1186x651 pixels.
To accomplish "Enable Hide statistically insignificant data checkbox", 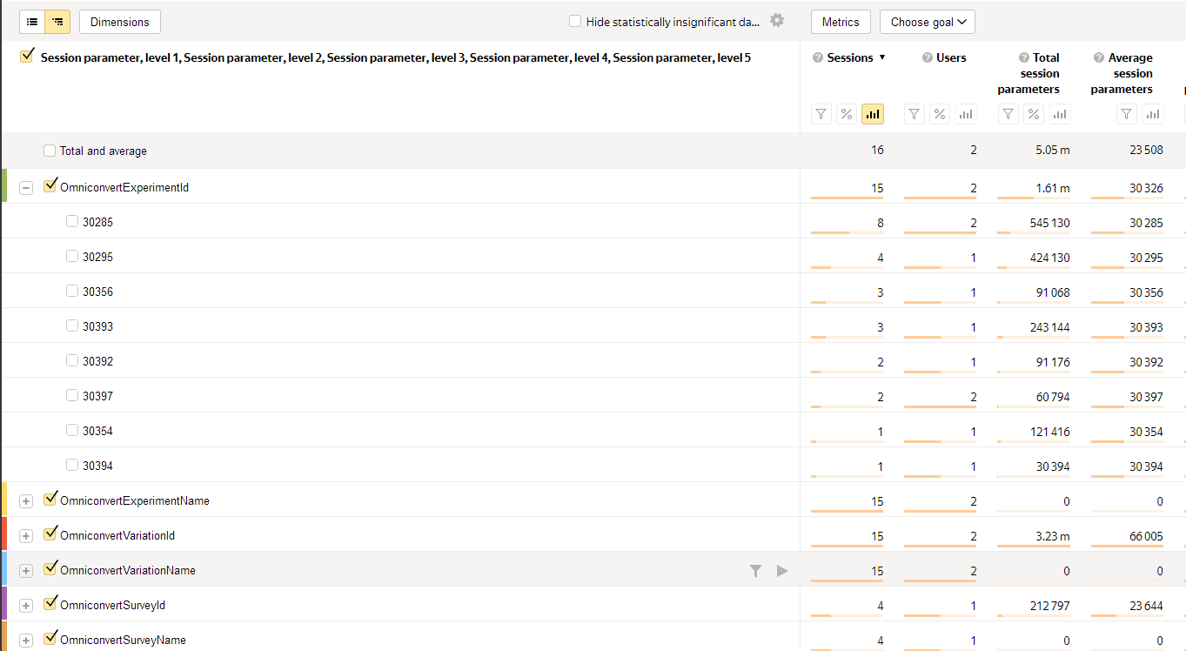I will pyautogui.click(x=575, y=21).
